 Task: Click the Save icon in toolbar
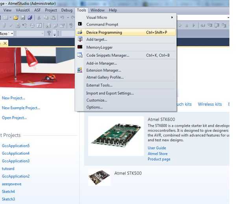coord(23,18)
